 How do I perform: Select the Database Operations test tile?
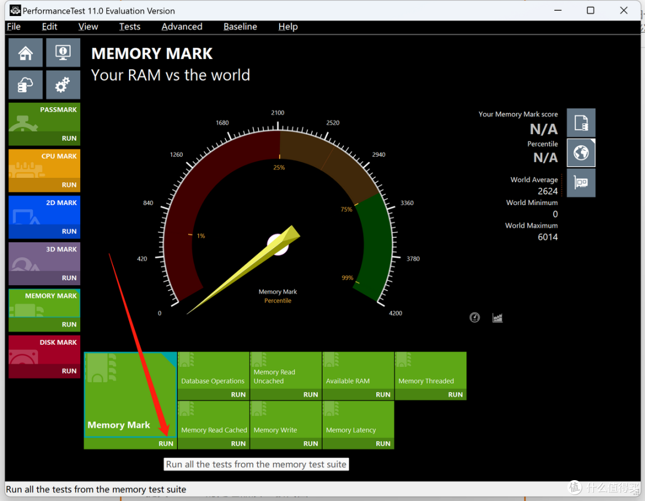(213, 370)
